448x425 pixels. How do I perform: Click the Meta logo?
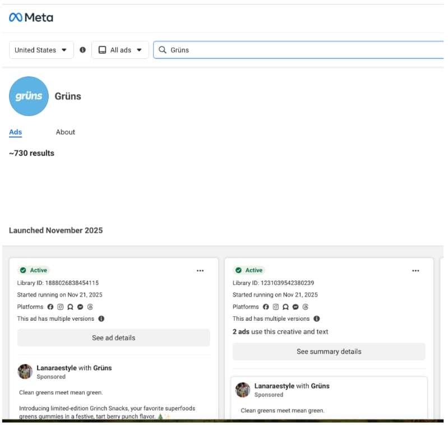coord(31,17)
